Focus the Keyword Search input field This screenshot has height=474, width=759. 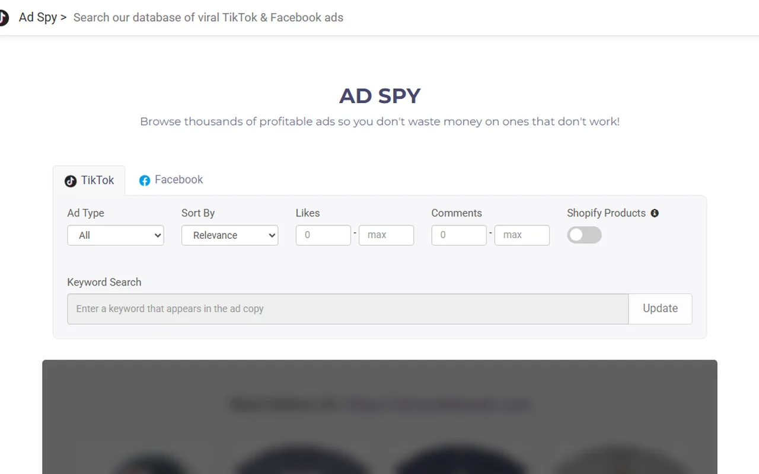coord(347,309)
